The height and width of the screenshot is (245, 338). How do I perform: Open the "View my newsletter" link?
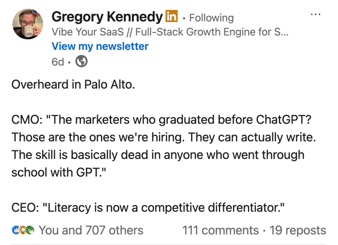100,46
